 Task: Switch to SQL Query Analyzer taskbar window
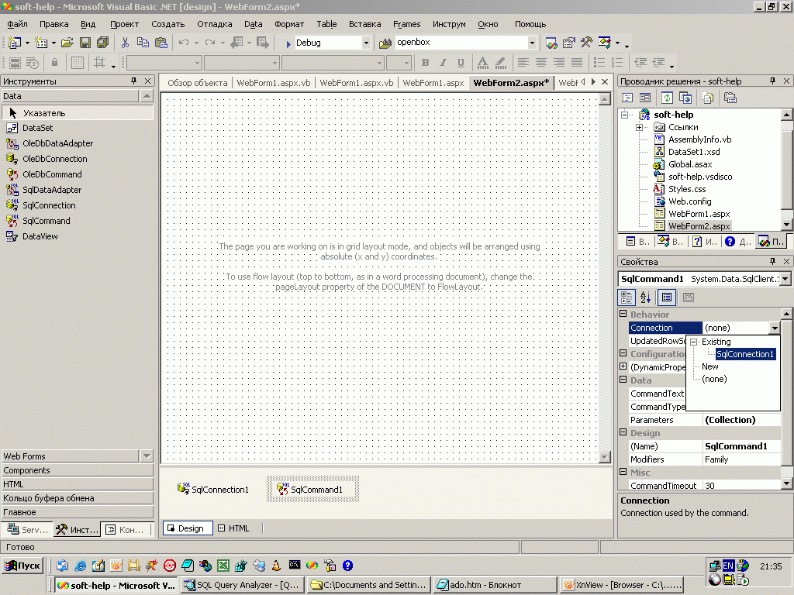[243, 585]
